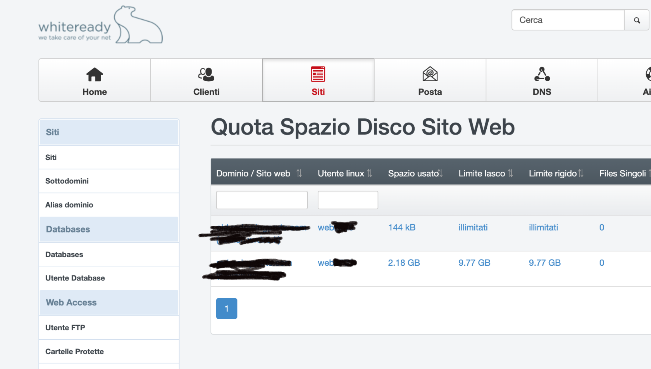Image resolution: width=651 pixels, height=369 pixels.
Task: Open Utente FTP in the sidebar
Action: [x=109, y=328]
